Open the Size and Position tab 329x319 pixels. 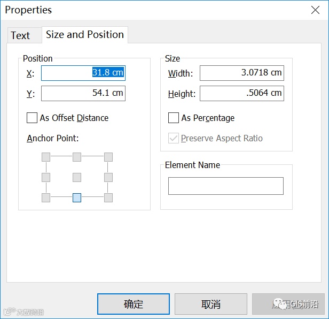85,34
